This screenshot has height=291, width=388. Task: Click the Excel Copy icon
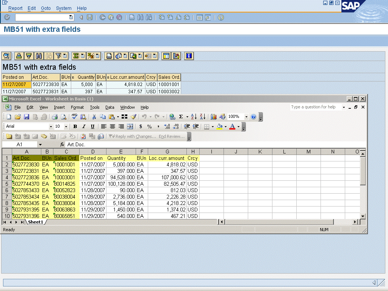point(103,117)
